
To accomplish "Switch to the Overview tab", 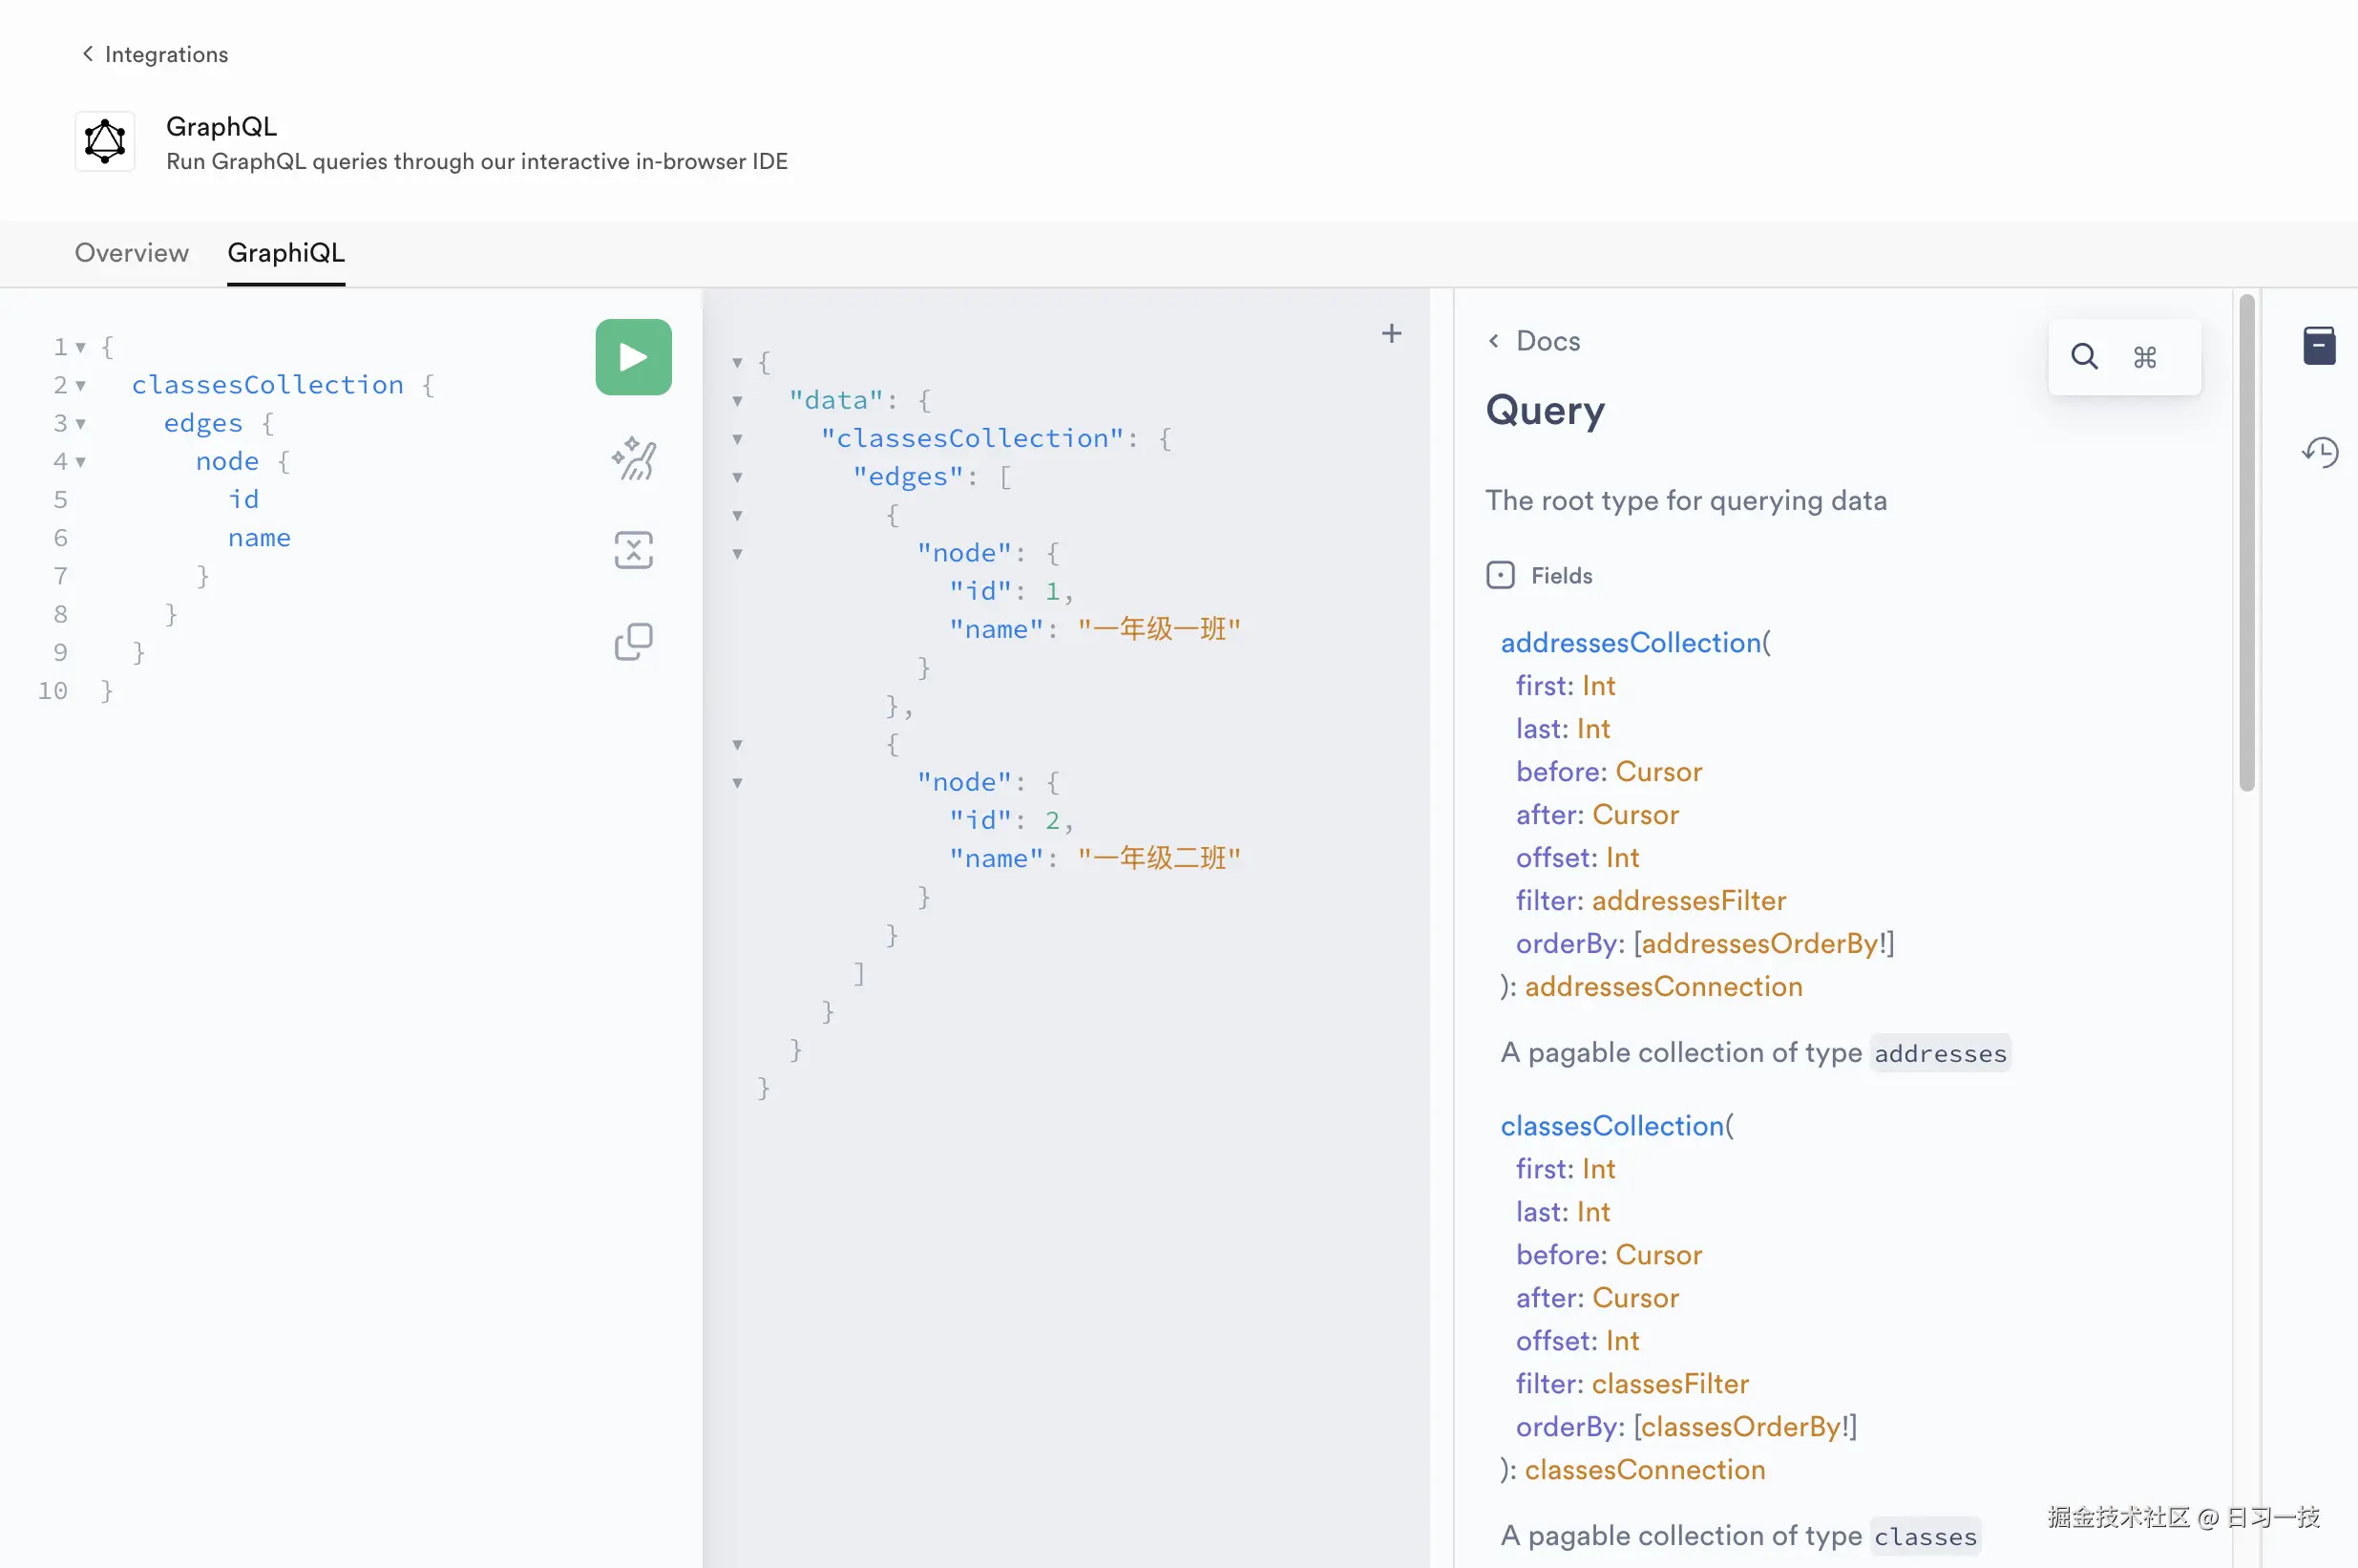I will click(131, 253).
